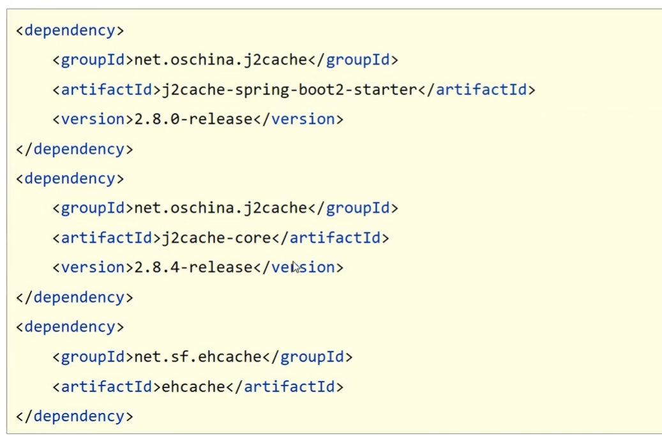
Task: Click the last closing dependency tag
Action: pyautogui.click(x=74, y=416)
